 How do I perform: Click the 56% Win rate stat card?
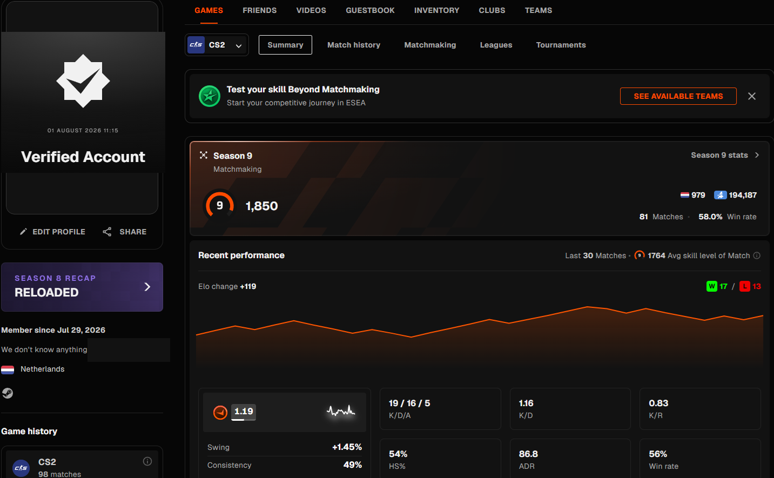click(x=700, y=459)
